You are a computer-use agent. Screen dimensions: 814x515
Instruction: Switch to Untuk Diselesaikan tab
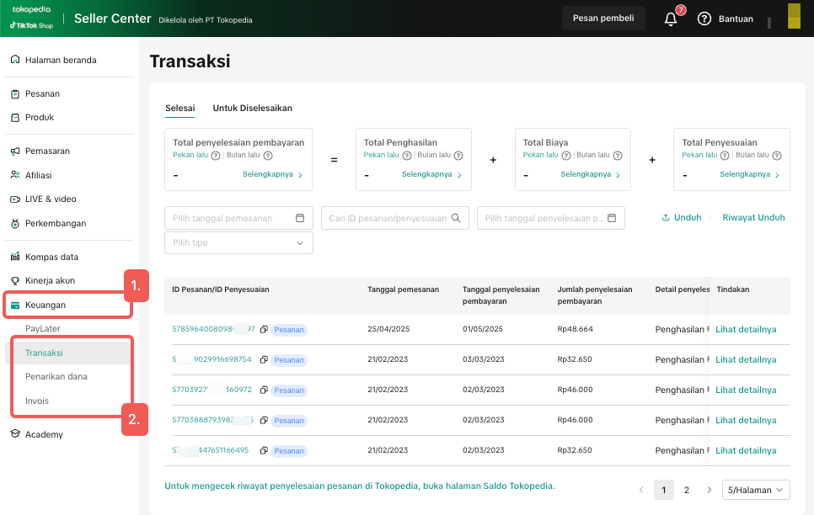coord(252,108)
